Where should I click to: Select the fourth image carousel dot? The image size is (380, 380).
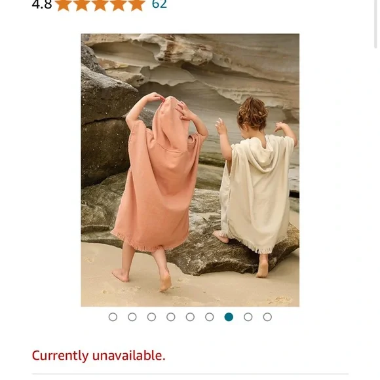pyautogui.click(x=171, y=317)
